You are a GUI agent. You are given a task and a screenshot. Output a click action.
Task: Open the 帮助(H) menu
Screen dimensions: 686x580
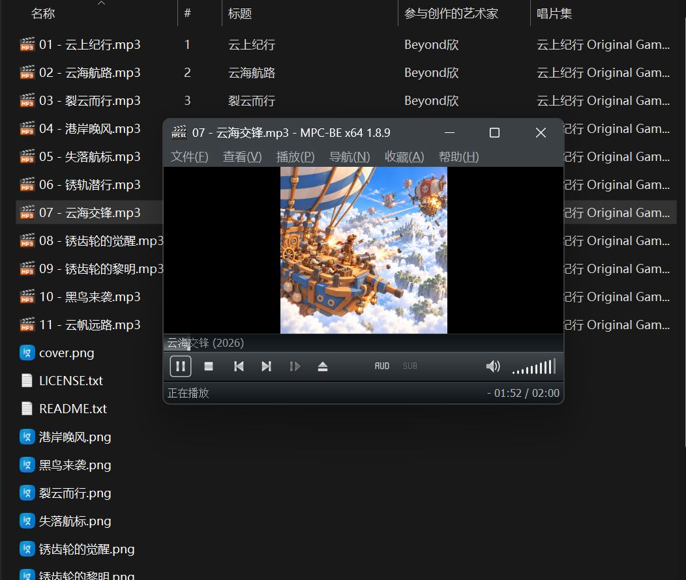click(x=458, y=156)
